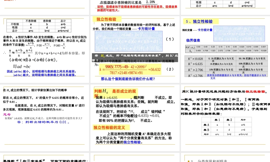The height and width of the screenshot is (162, 270).
Task: Open the slide showing the 2.28% lung cancer ratio
Action: (x=135, y=7)
